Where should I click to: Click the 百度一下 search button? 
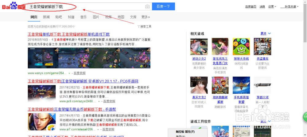(x=163, y=6)
